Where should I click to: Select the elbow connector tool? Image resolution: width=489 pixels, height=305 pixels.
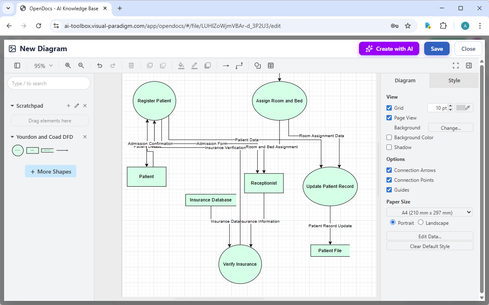tap(239, 66)
